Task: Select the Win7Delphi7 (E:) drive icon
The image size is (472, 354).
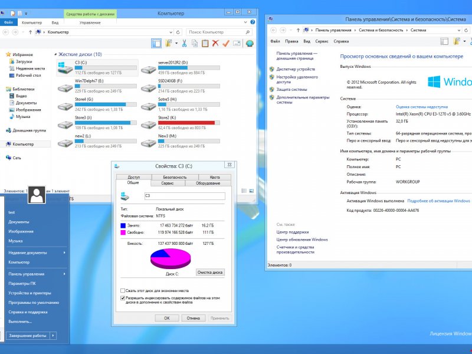Action: (65, 88)
